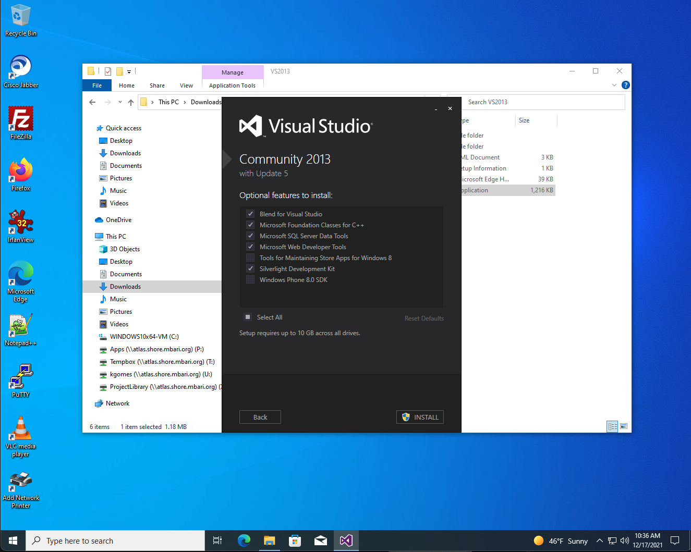Switch to large icons view in Explorer
The image size is (691, 552).
[x=624, y=426]
